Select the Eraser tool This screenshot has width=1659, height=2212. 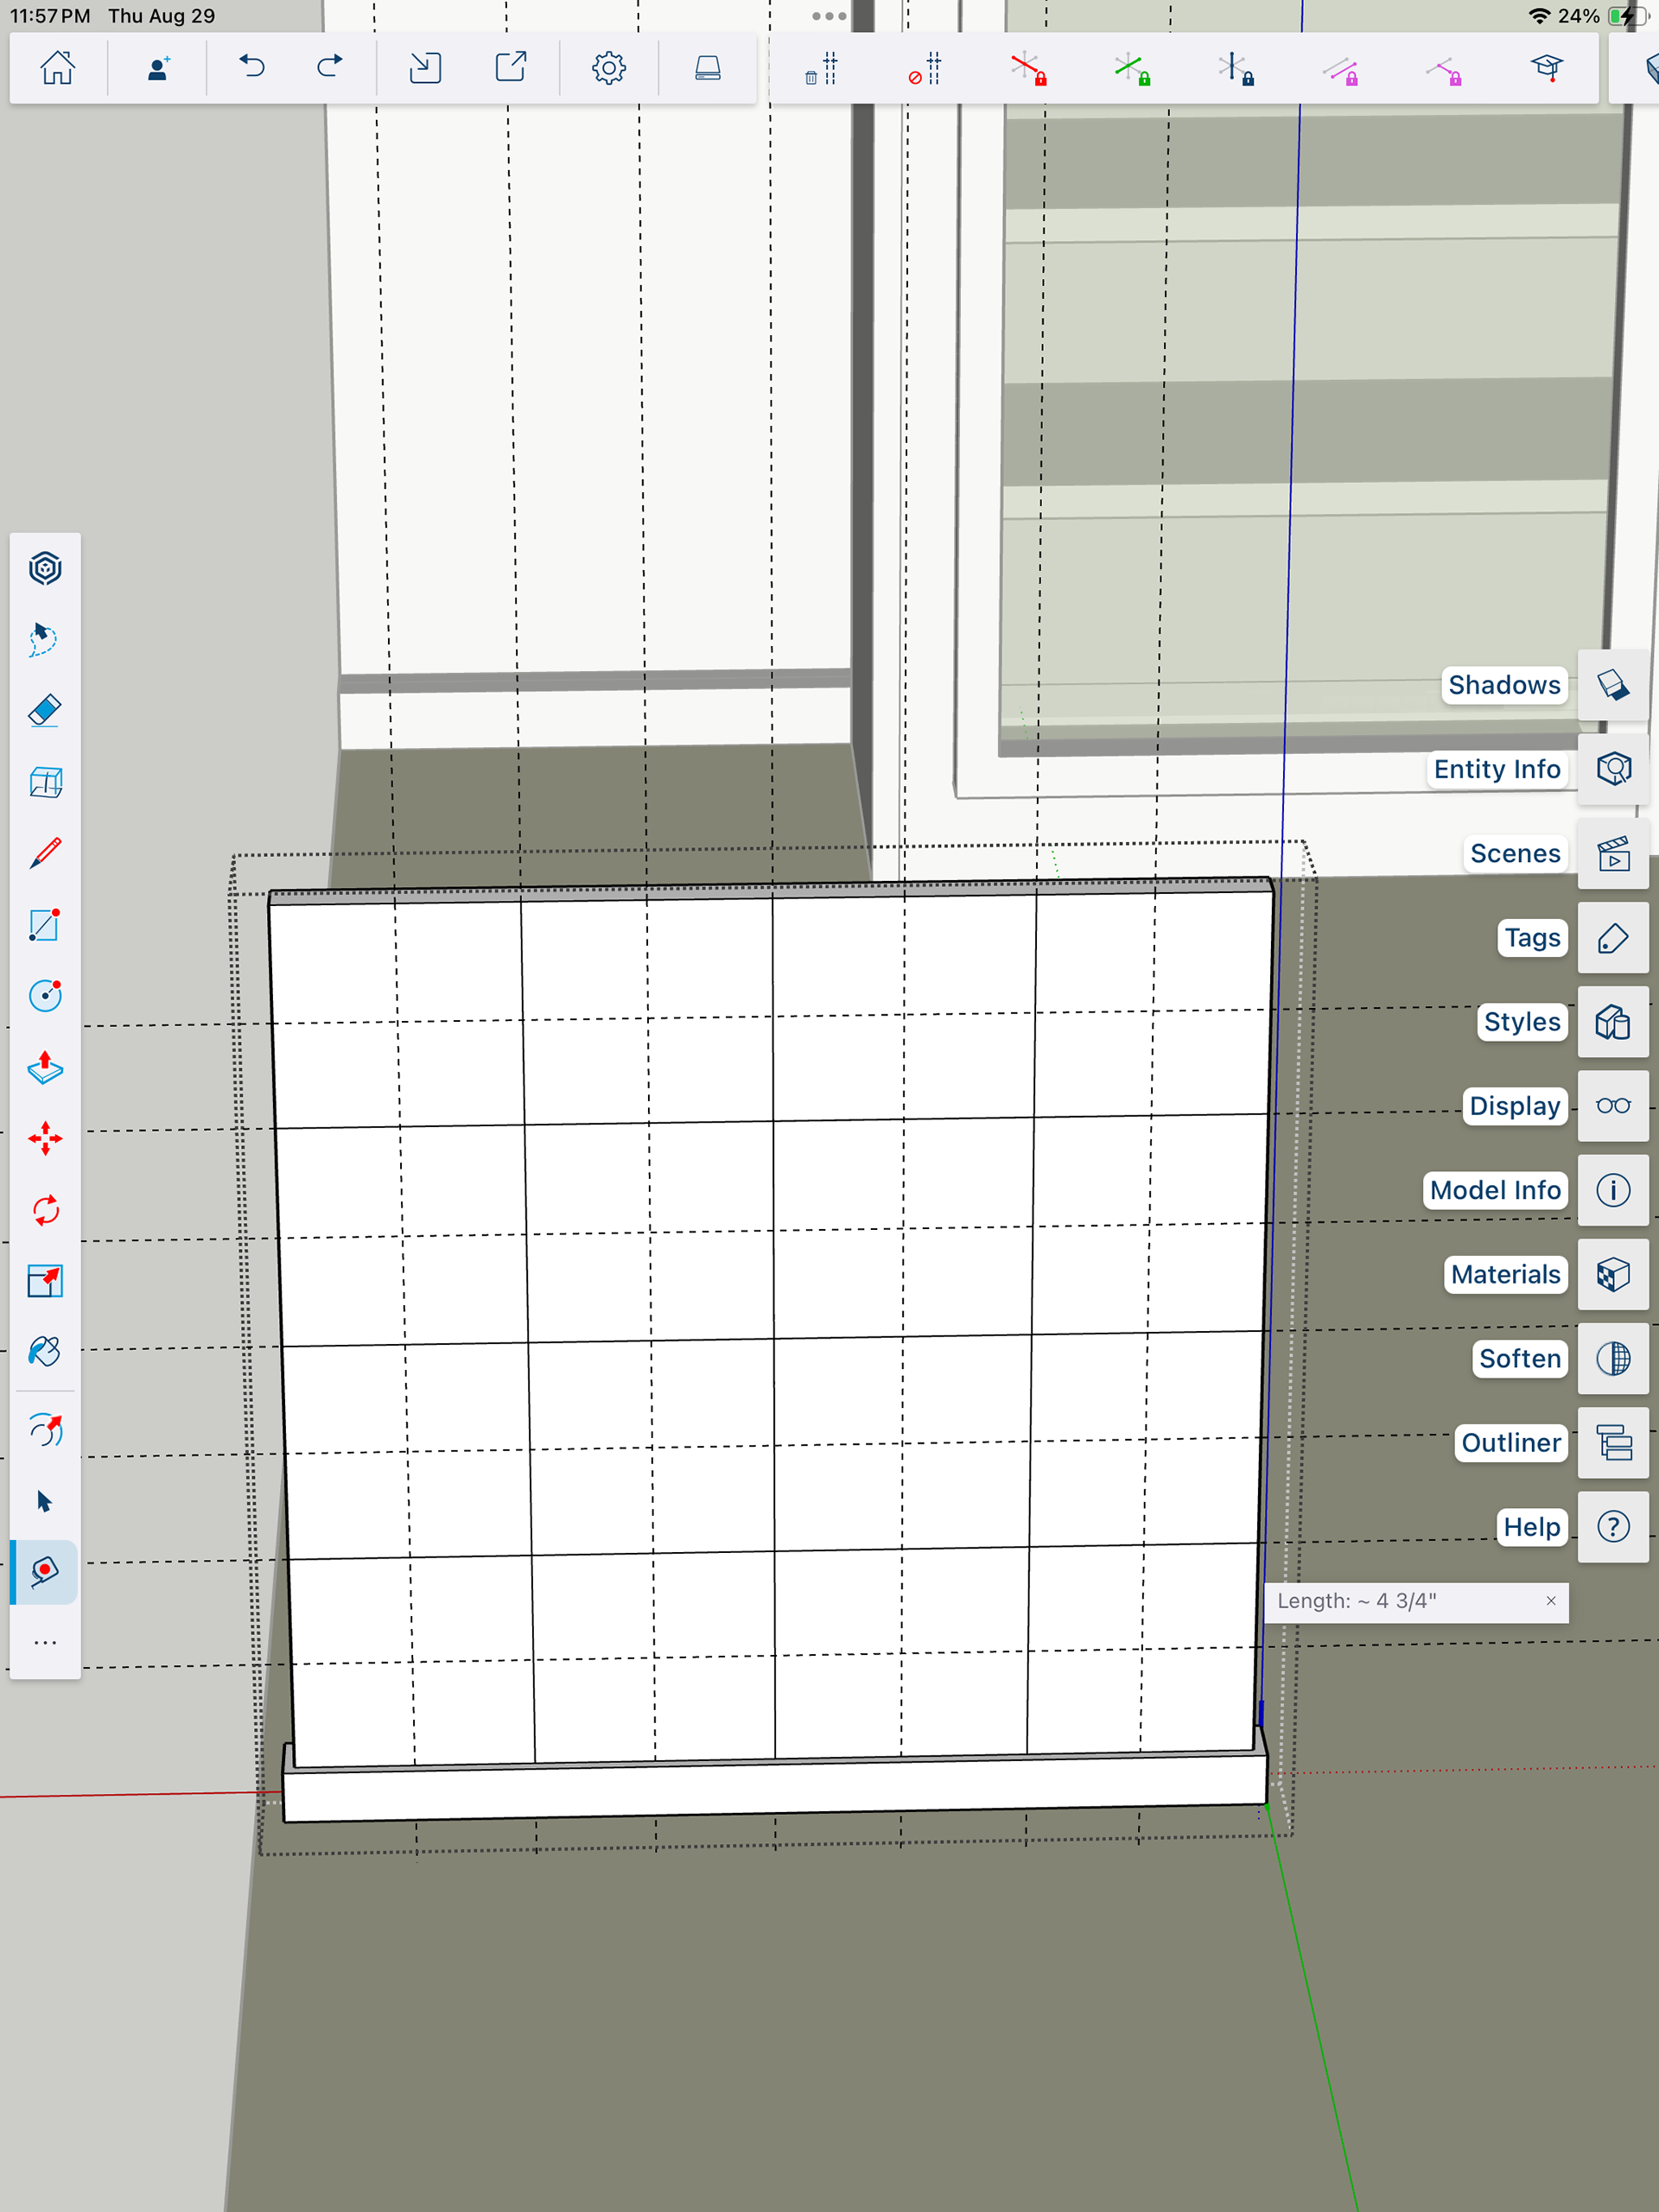(45, 711)
